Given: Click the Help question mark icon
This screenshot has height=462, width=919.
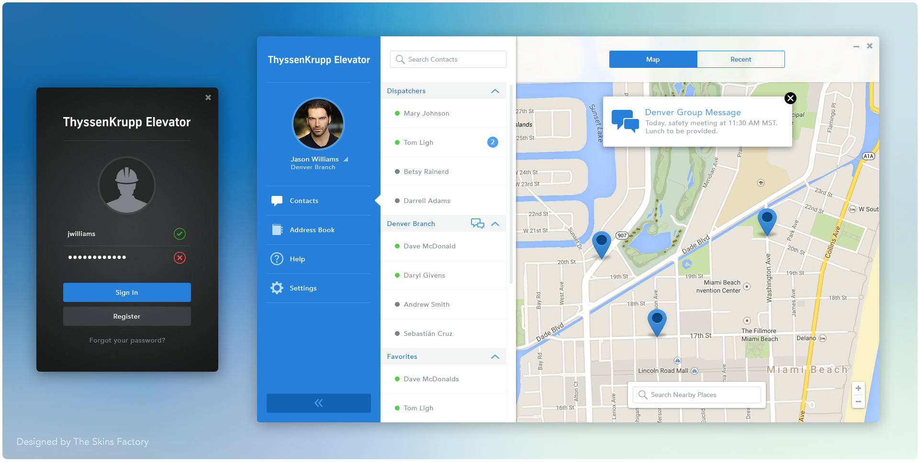Looking at the screenshot, I should click(x=277, y=259).
